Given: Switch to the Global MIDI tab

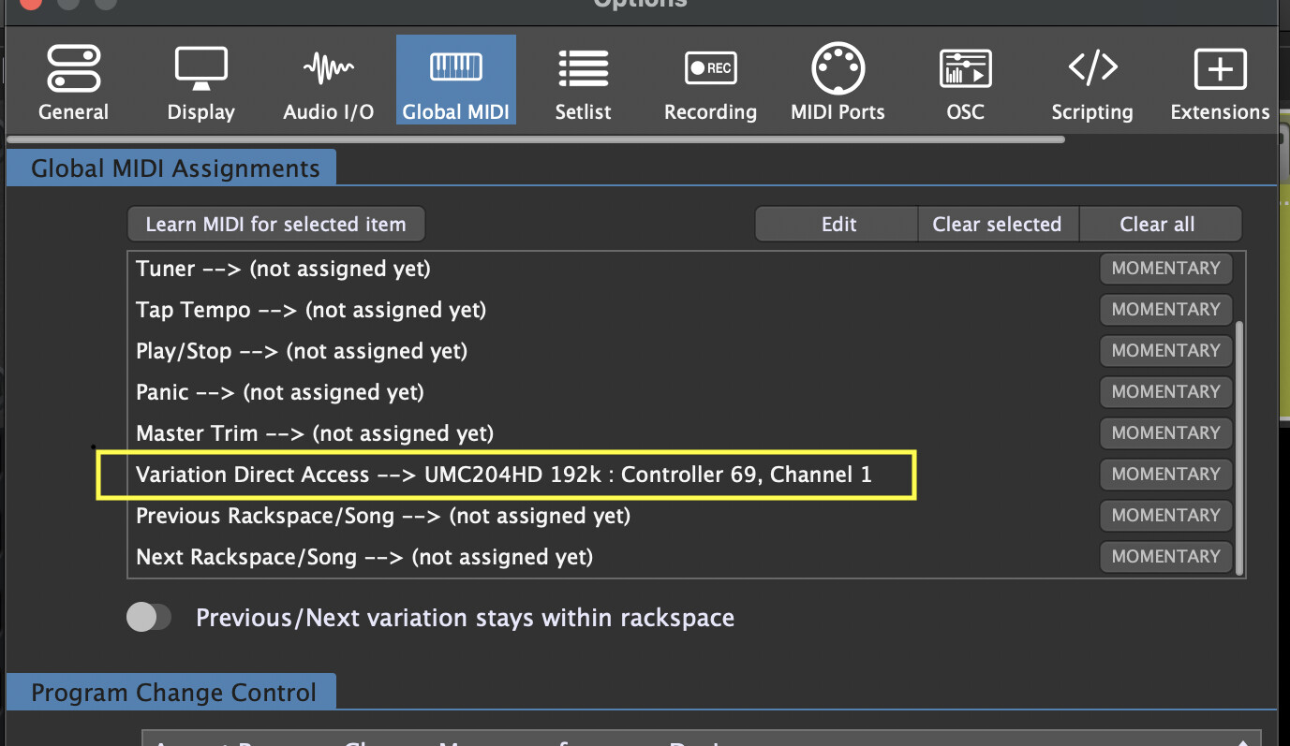Looking at the screenshot, I should coord(455,80).
